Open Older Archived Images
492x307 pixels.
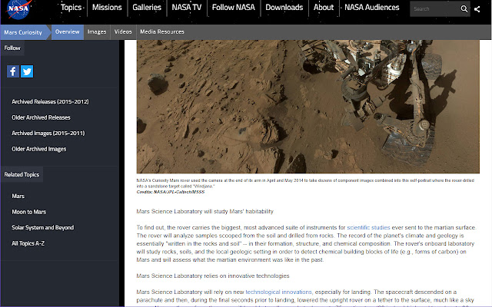point(39,149)
